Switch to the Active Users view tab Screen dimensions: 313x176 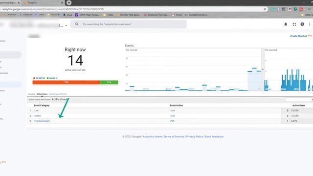pyautogui.click(x=42, y=94)
